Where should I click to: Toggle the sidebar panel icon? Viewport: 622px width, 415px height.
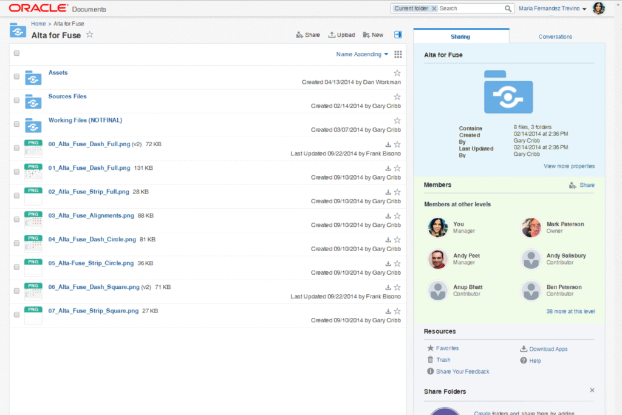[398, 35]
